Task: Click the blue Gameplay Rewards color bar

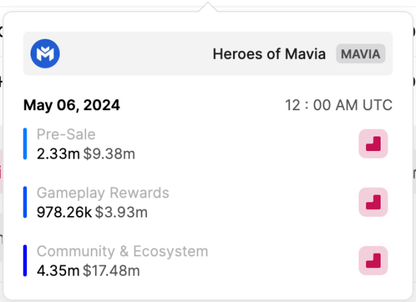Action: pyautogui.click(x=25, y=202)
